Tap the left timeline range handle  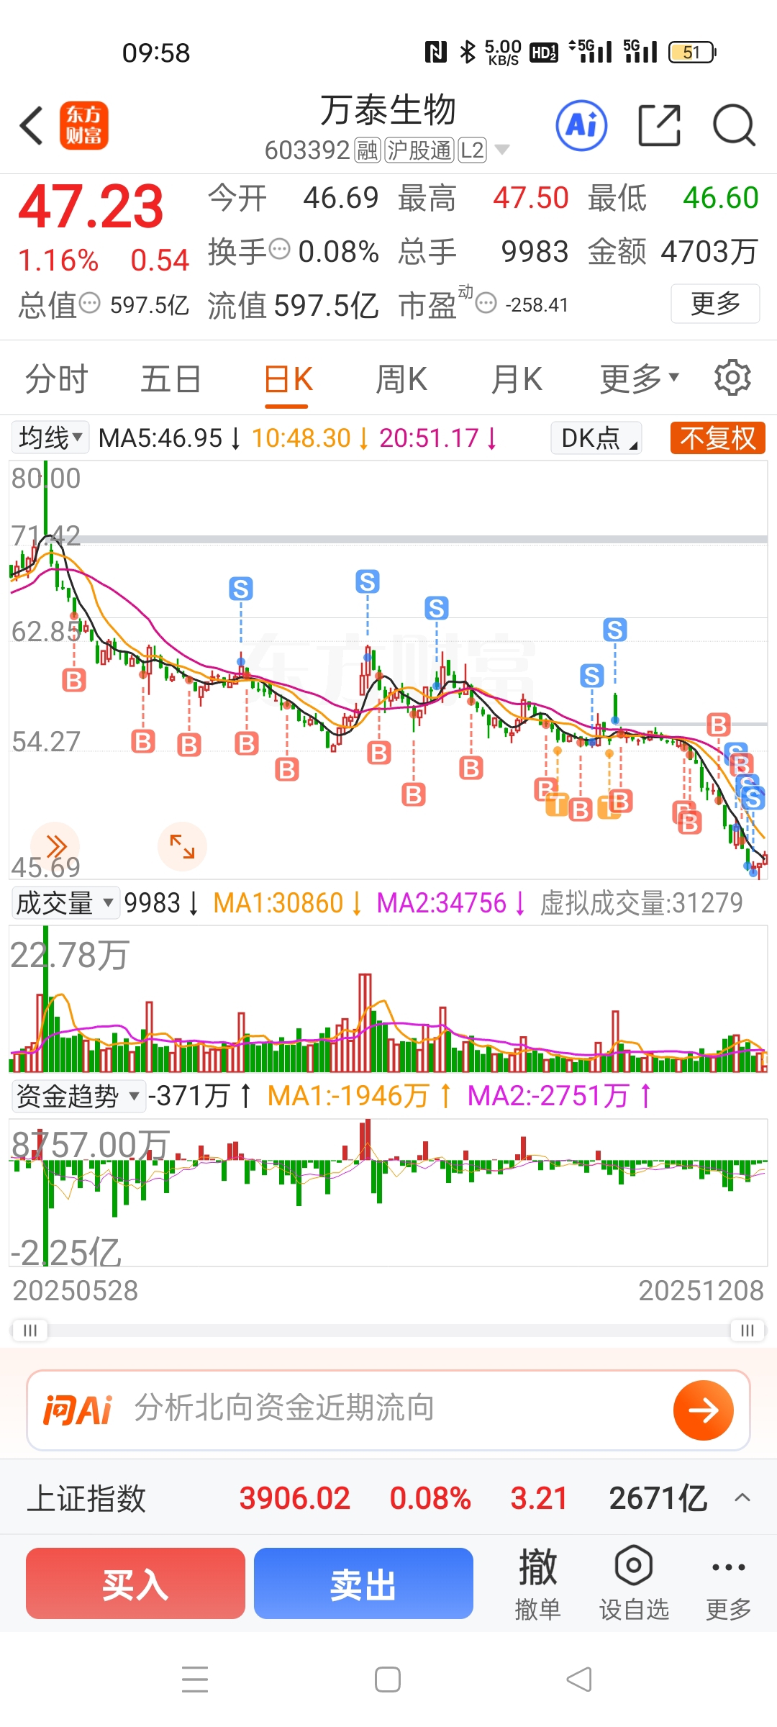point(29,1330)
